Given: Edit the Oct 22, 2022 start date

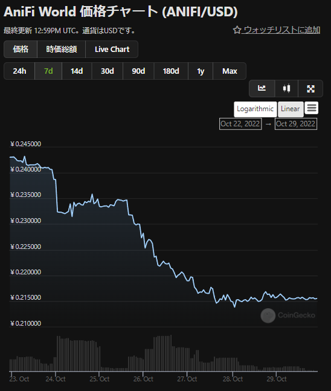Looking at the screenshot, I should click(240, 124).
